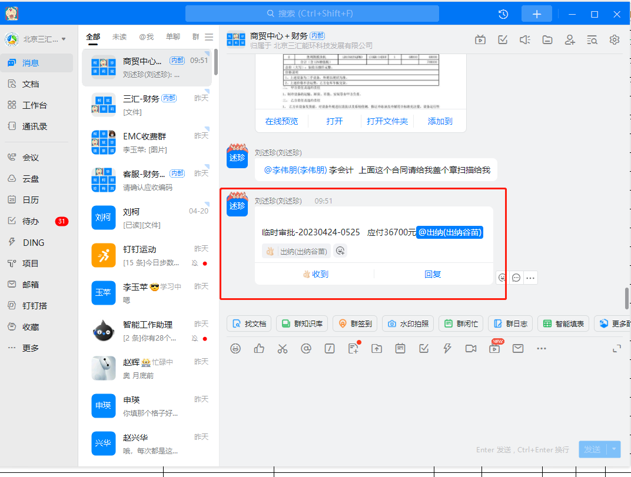This screenshot has width=631, height=477.
Task: Open the conversation list filter menu
Action: (209, 37)
